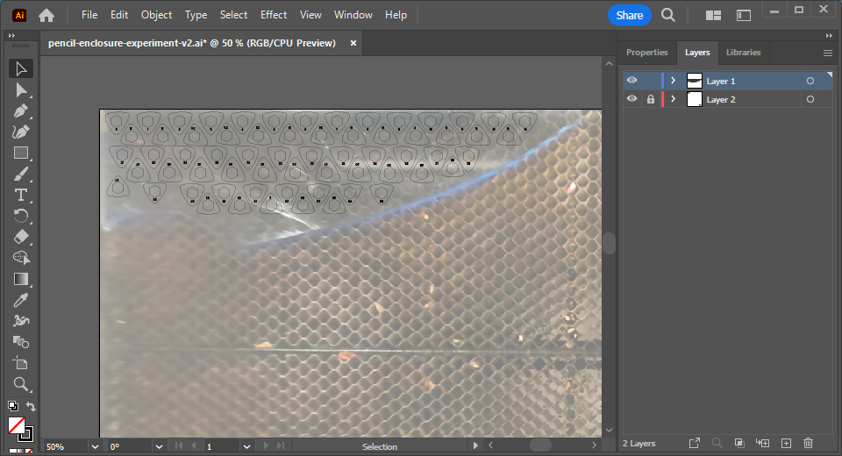This screenshot has width=842, height=456.
Task: Select the Pen tool
Action: click(22, 110)
